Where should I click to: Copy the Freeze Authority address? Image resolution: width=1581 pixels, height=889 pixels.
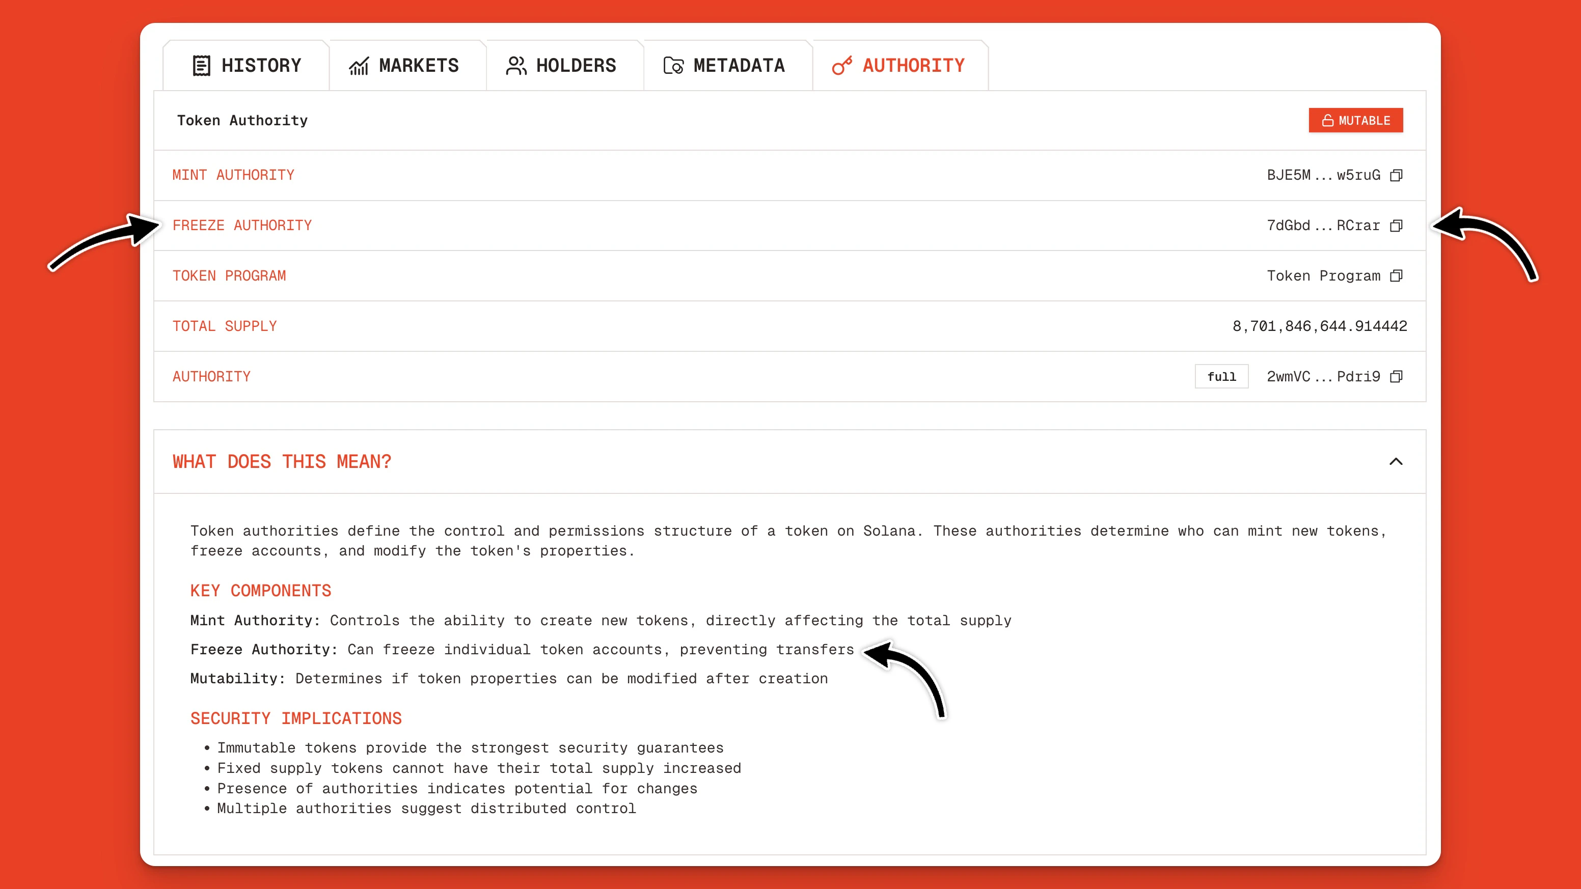(x=1396, y=225)
